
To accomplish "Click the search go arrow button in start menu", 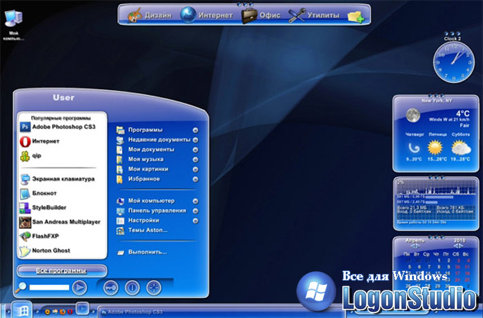I will 79,287.
